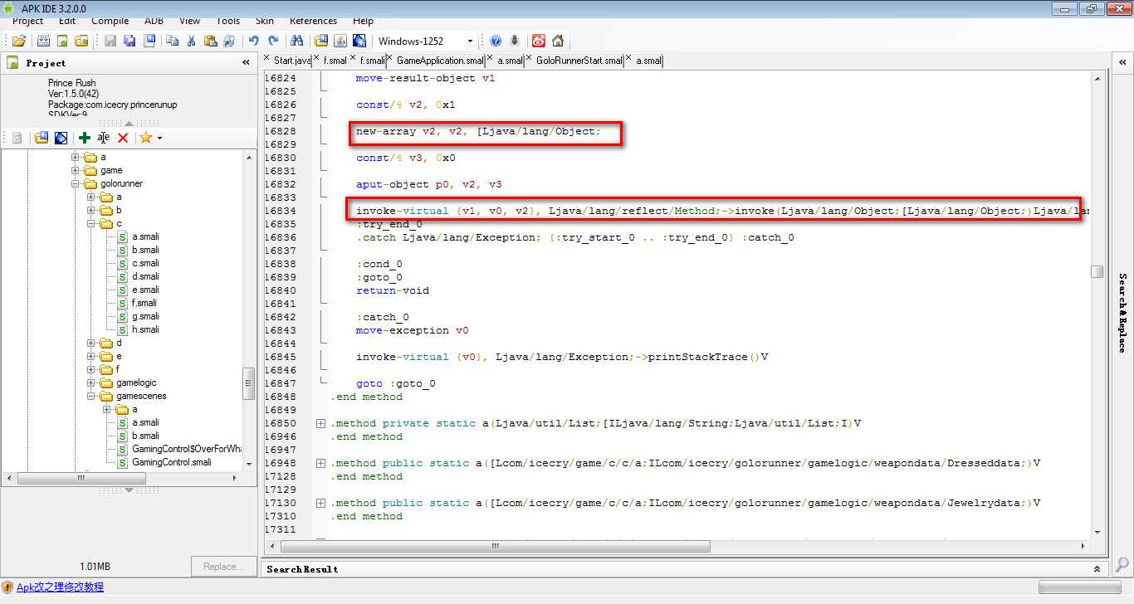1134x604 pixels.
Task: Click the Copy toolbar icon
Action: click(172, 41)
